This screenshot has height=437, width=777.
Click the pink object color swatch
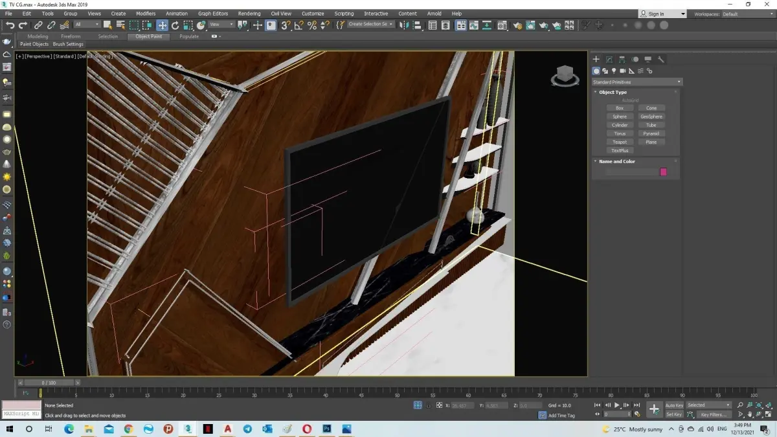663,172
